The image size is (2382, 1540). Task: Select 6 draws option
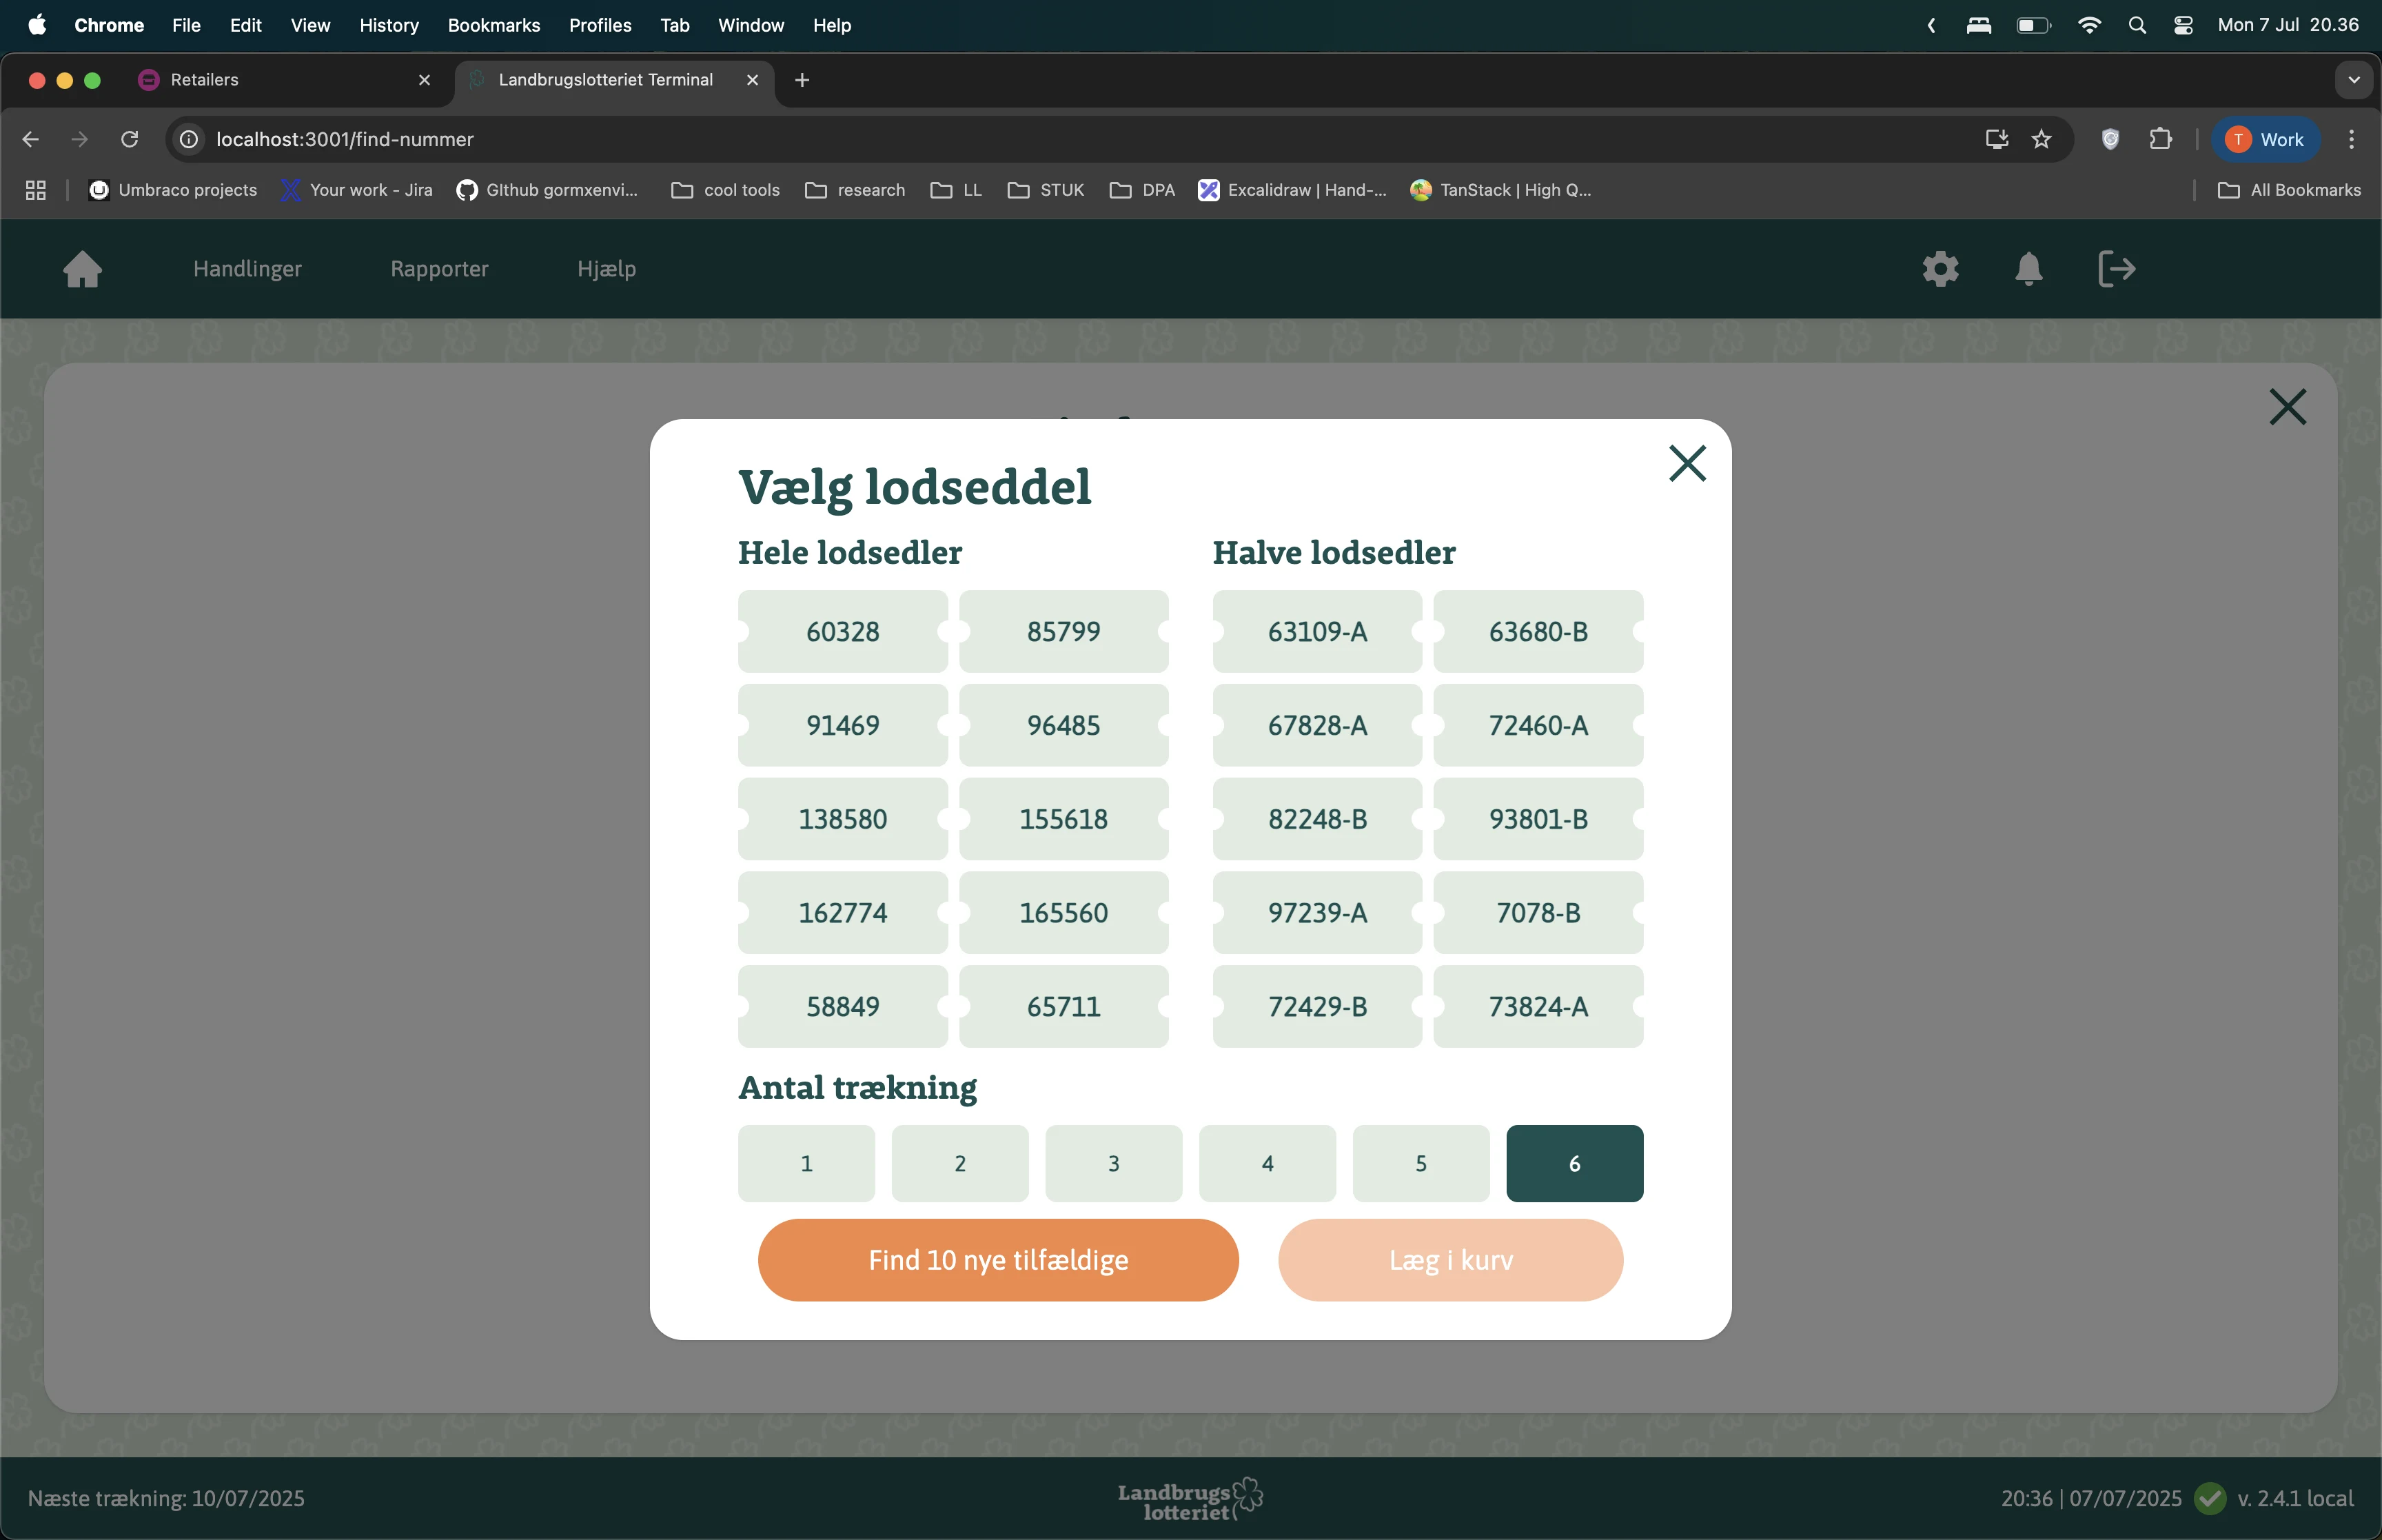coord(1574,1163)
